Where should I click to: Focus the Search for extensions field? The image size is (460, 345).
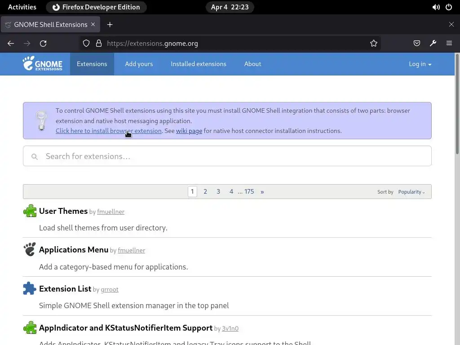(227, 156)
